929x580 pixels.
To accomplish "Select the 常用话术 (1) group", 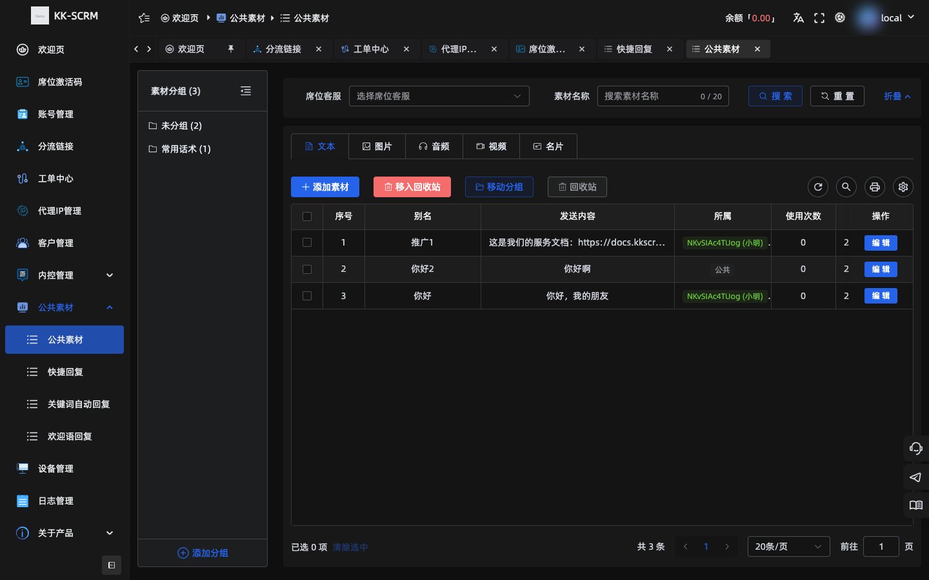I will click(x=203, y=149).
